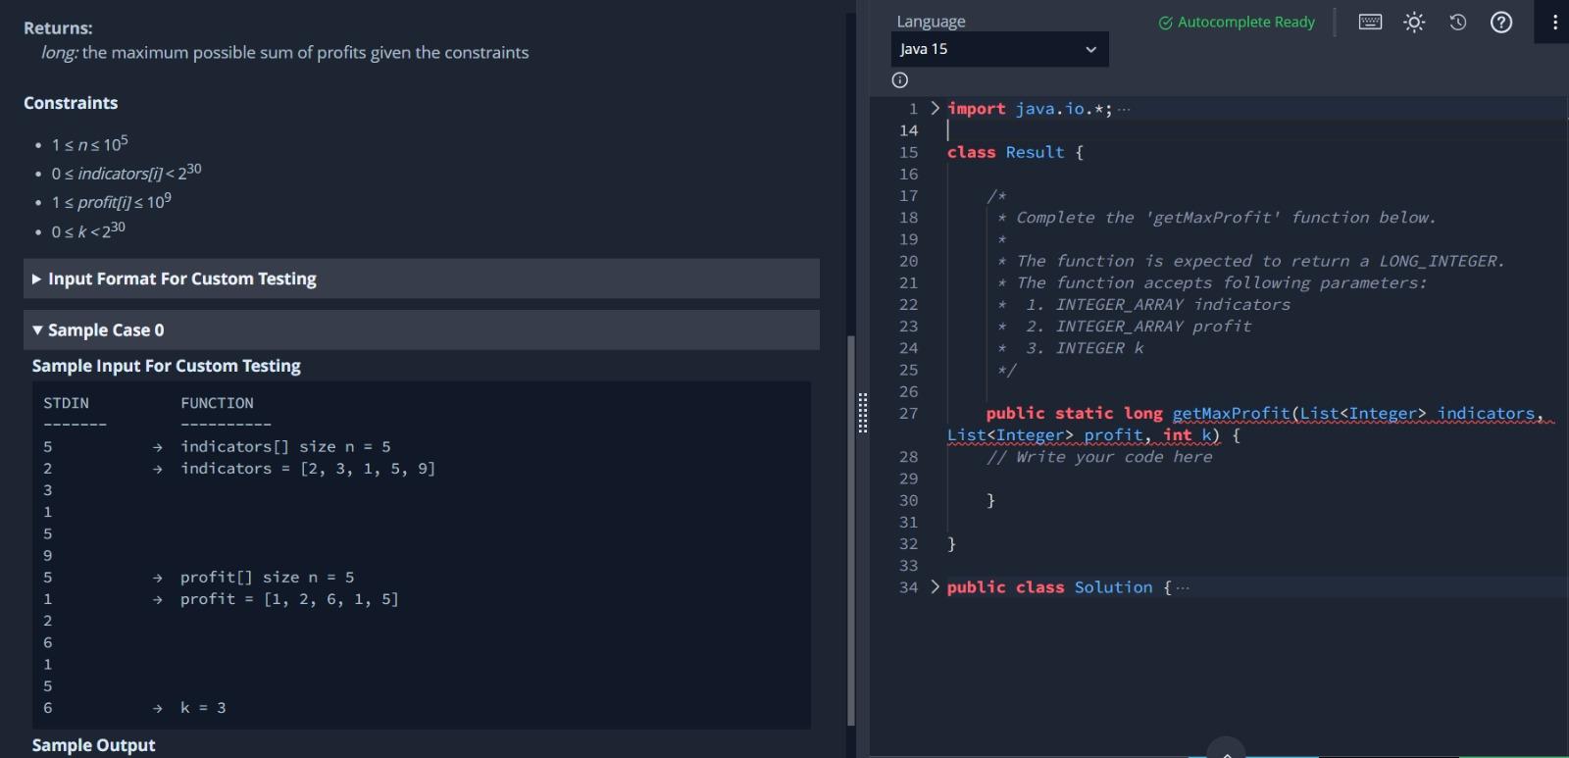This screenshot has width=1569, height=758.
Task: Click the info icon below language selector
Action: click(x=900, y=80)
